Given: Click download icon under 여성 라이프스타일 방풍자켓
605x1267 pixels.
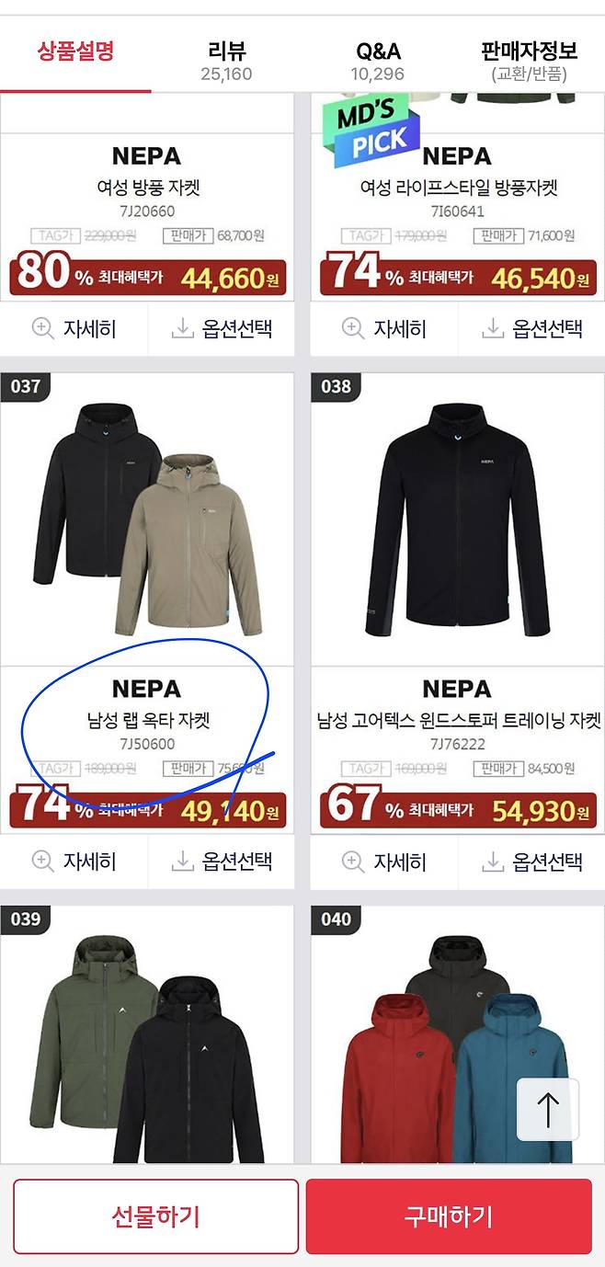Looking at the screenshot, I should click(494, 328).
